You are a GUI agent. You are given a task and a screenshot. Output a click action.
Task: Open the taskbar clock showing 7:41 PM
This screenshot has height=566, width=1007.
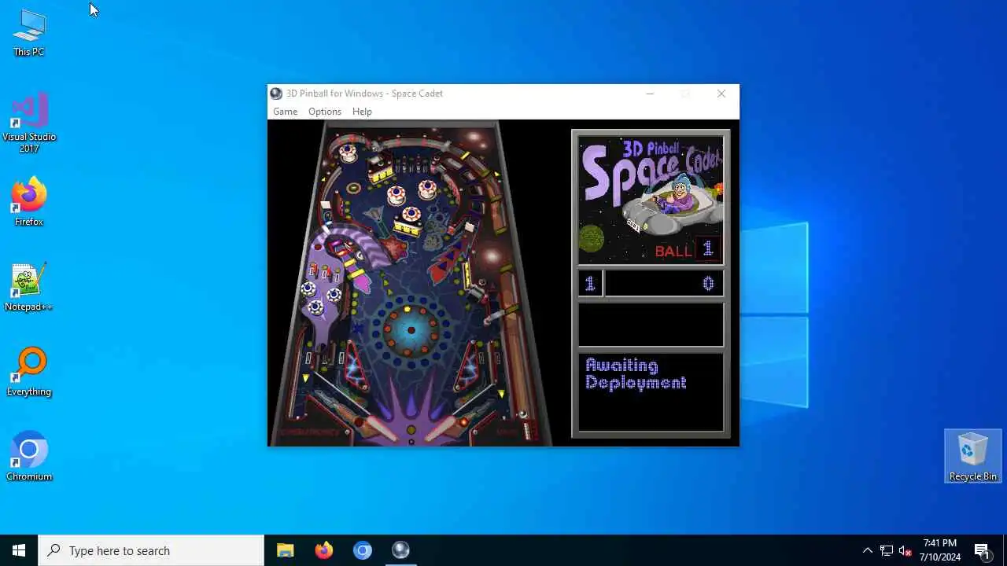pyautogui.click(x=941, y=550)
